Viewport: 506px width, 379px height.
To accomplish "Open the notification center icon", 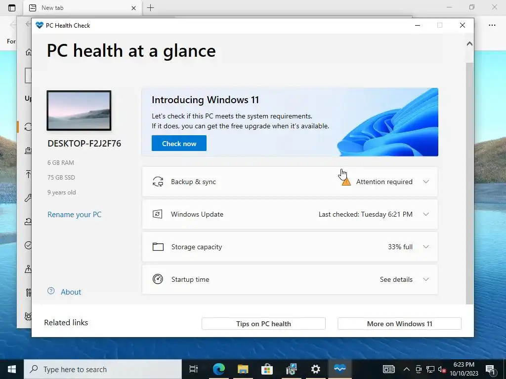I will [x=491, y=370].
